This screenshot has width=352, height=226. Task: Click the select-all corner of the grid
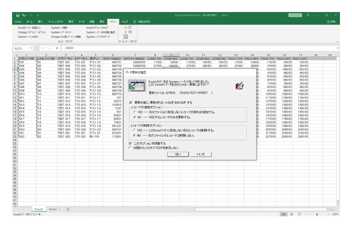[15, 55]
